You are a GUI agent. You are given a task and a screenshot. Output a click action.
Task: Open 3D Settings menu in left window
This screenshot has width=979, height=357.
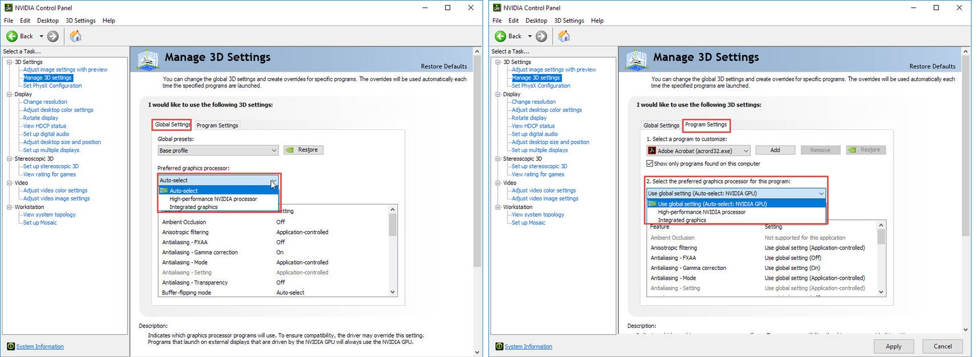pos(81,20)
